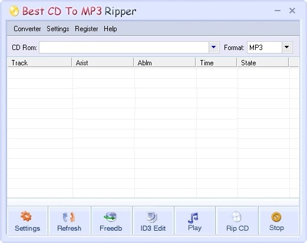
Task: Sort by the State column header
Action: click(263, 62)
